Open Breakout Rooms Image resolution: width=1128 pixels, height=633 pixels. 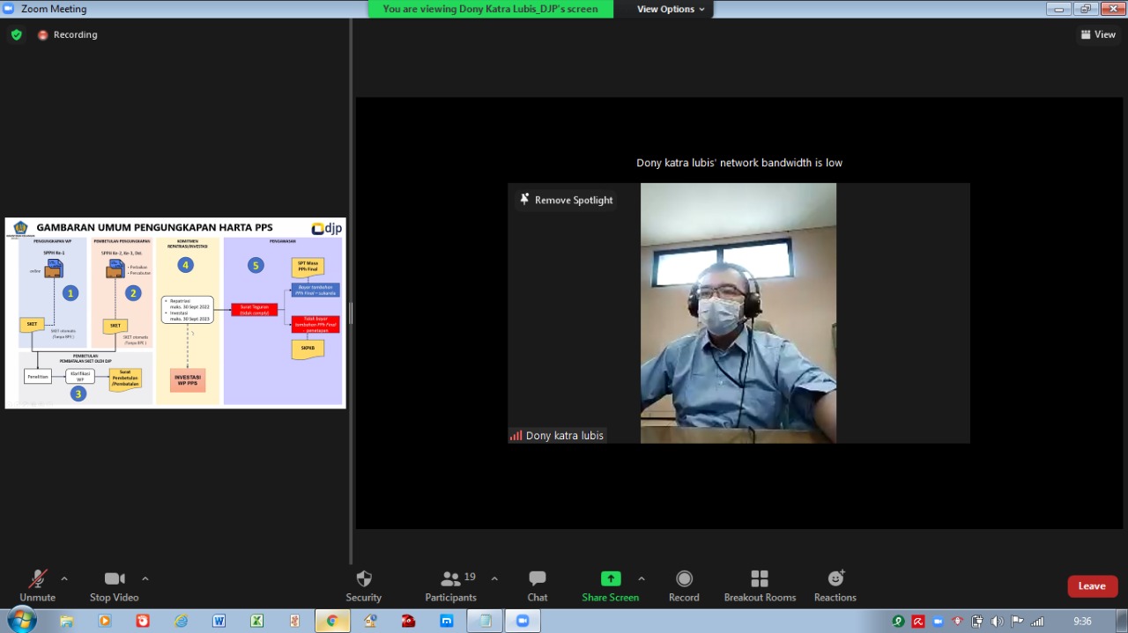760,585
